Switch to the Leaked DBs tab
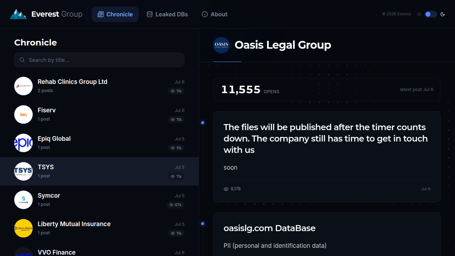455x256 pixels. point(167,14)
